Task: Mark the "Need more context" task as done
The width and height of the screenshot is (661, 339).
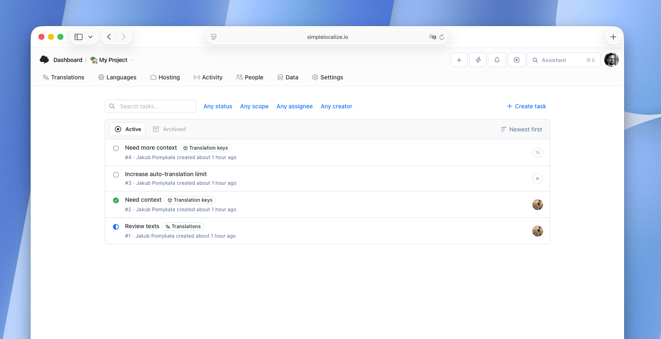Action: (x=116, y=148)
